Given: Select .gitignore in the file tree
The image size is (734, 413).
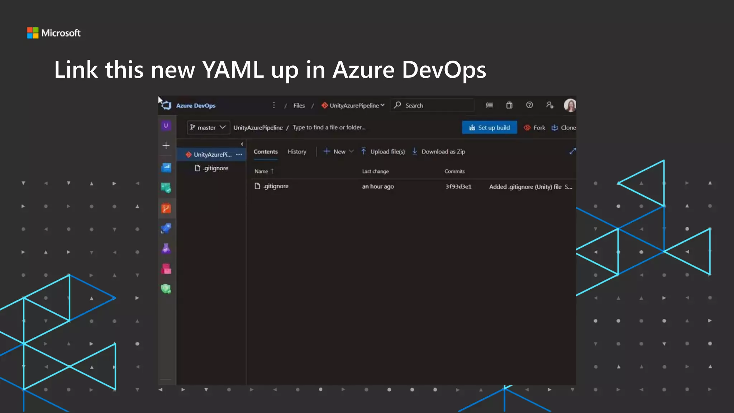Looking at the screenshot, I should (211, 168).
